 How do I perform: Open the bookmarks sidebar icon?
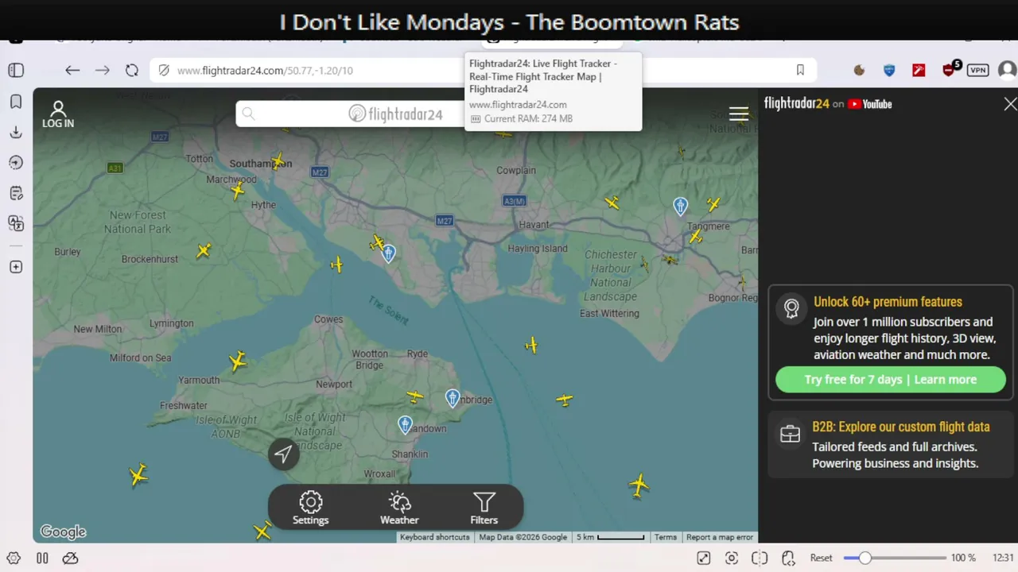[16, 102]
